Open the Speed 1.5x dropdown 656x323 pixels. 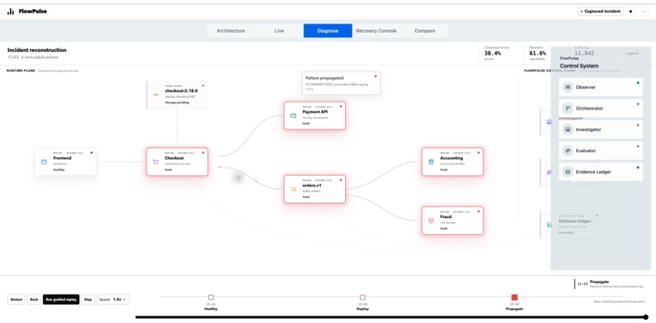point(113,299)
